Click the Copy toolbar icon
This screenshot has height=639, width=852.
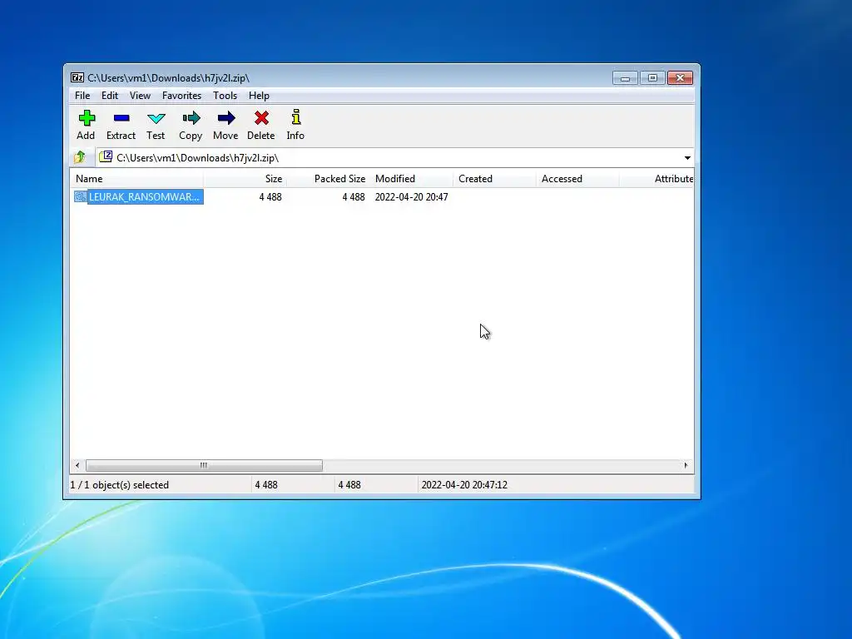click(x=191, y=118)
